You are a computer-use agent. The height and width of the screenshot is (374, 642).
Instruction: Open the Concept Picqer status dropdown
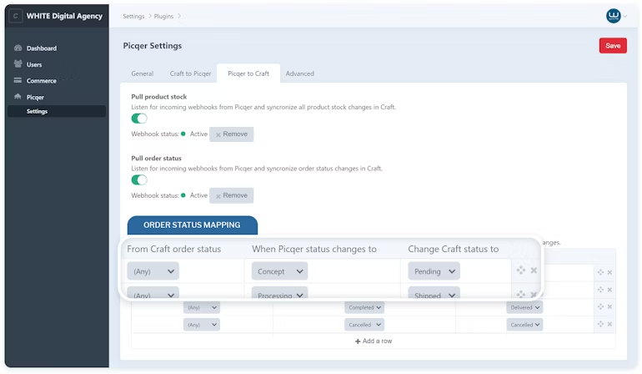coord(279,271)
